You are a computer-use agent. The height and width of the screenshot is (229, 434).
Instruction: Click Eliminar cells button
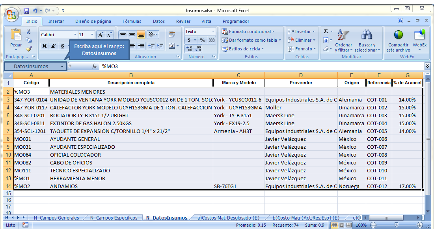pos(302,40)
